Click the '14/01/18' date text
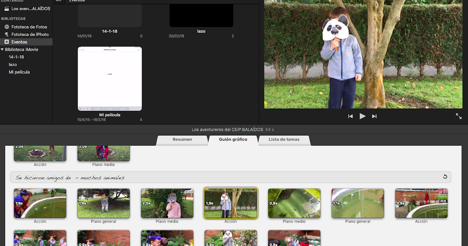 click(x=85, y=36)
